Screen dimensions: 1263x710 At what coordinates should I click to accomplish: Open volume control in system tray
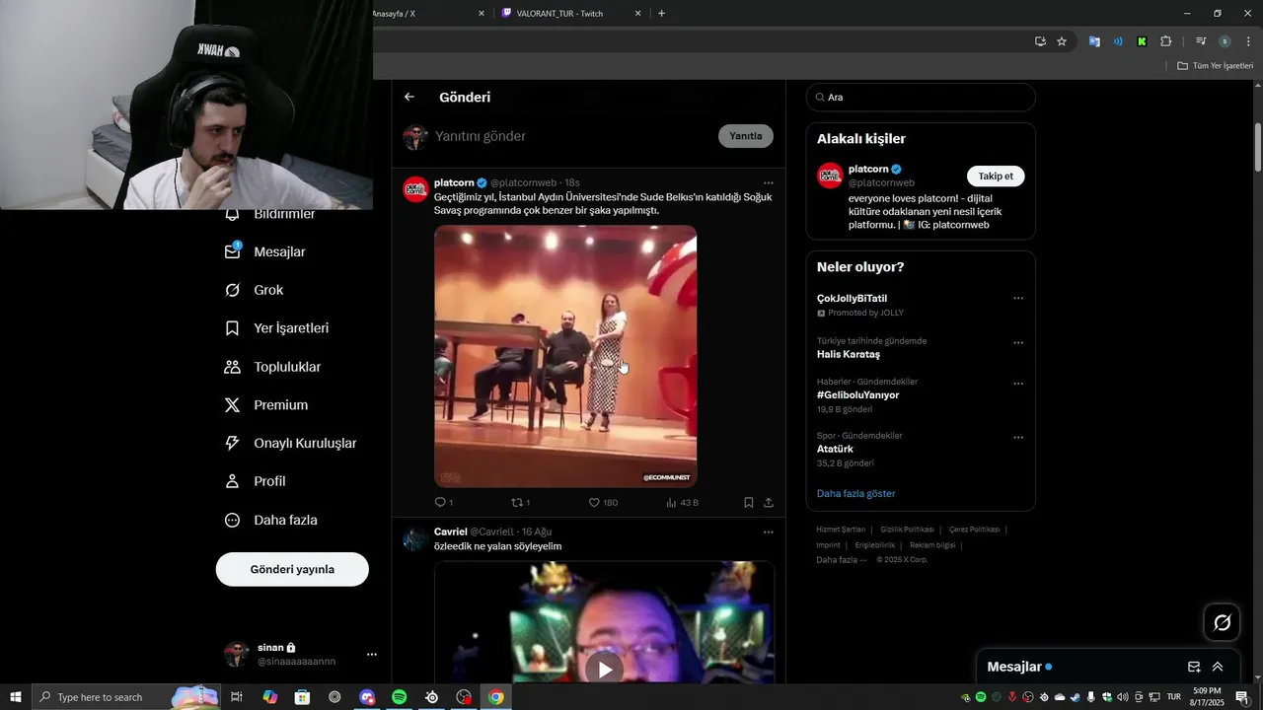(1123, 697)
